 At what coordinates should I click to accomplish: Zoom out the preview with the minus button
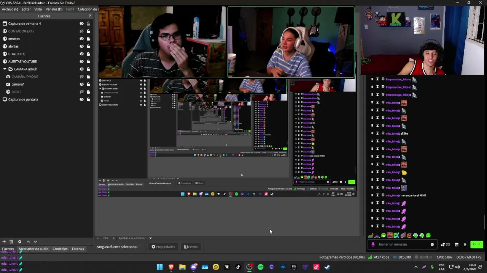(97, 238)
